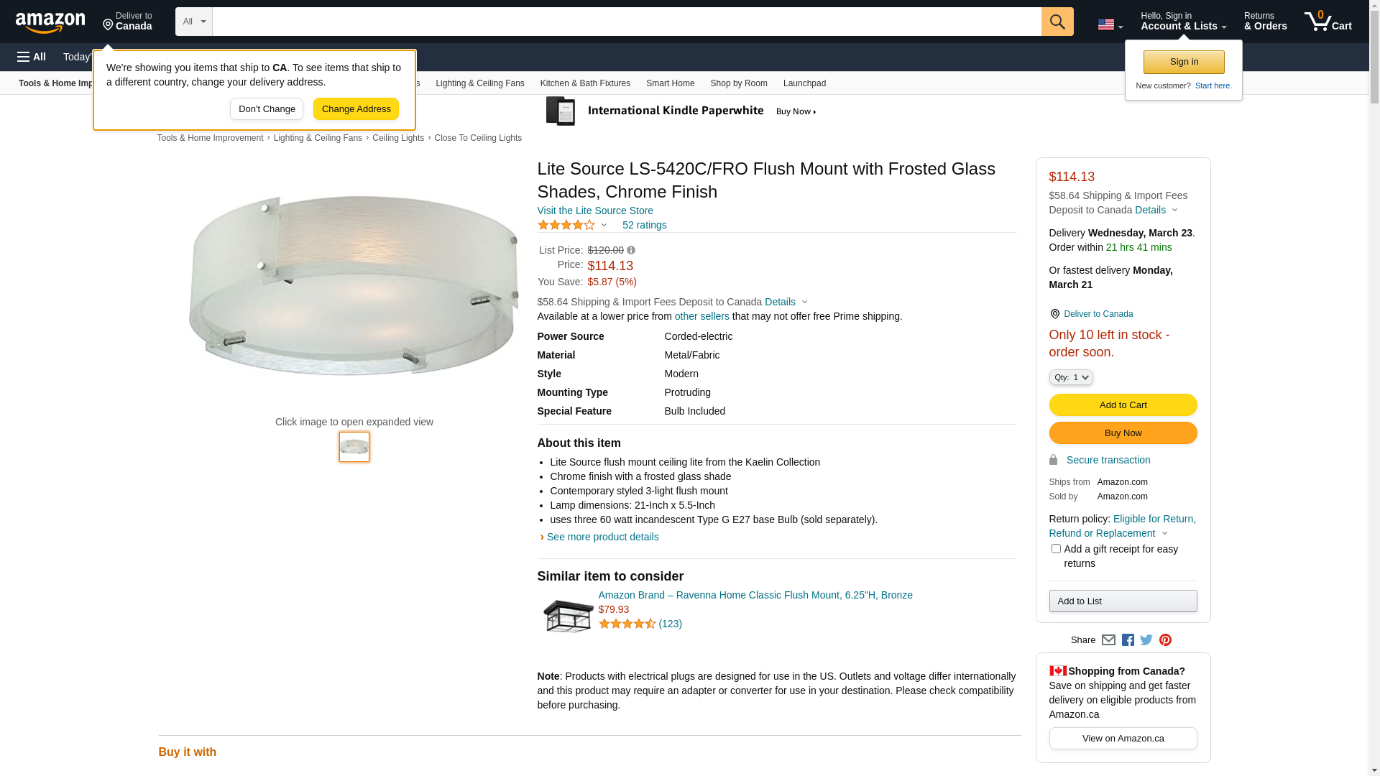Visit the Lite Source Store link

coord(595,211)
